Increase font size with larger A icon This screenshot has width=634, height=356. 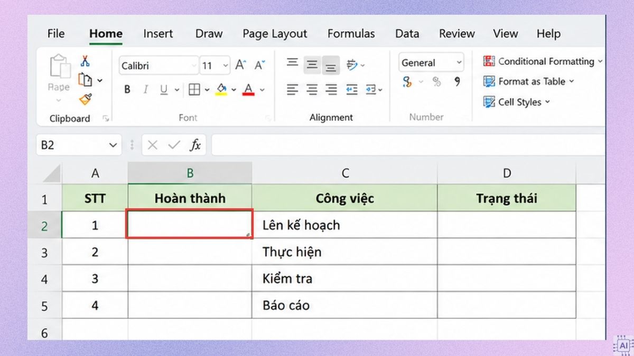click(x=241, y=65)
